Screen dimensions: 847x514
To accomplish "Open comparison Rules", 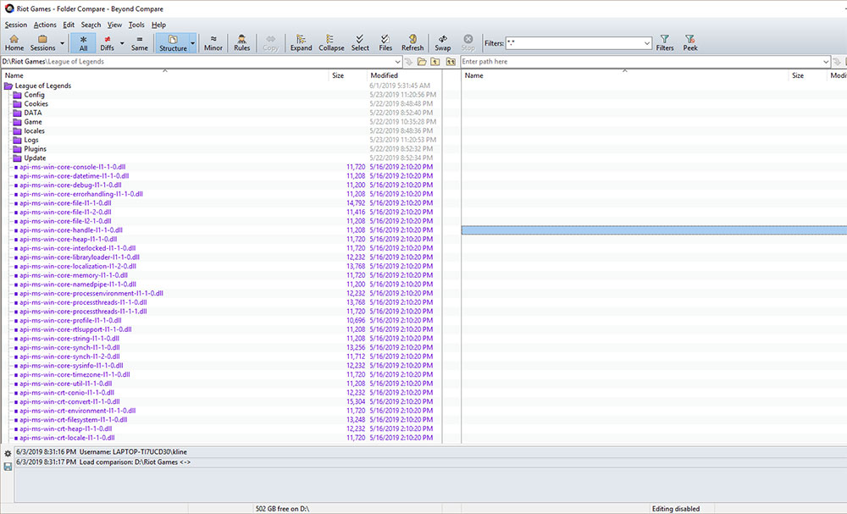I will (241, 42).
